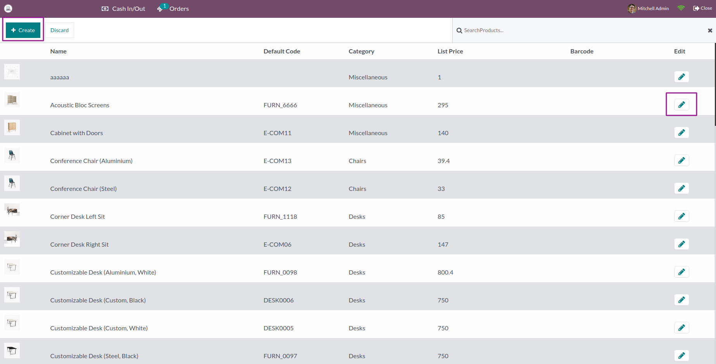716x364 pixels.
Task: Open the Mitchell Admin user menu
Action: point(648,8)
